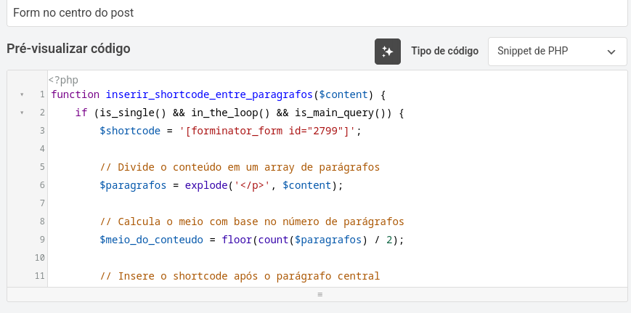Click the comment 'Insere o shortcode após o parágrafo'
Screen dimensions: 631x313
click(224, 277)
